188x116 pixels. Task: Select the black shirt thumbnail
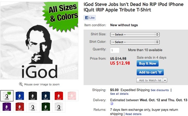(33, 96)
